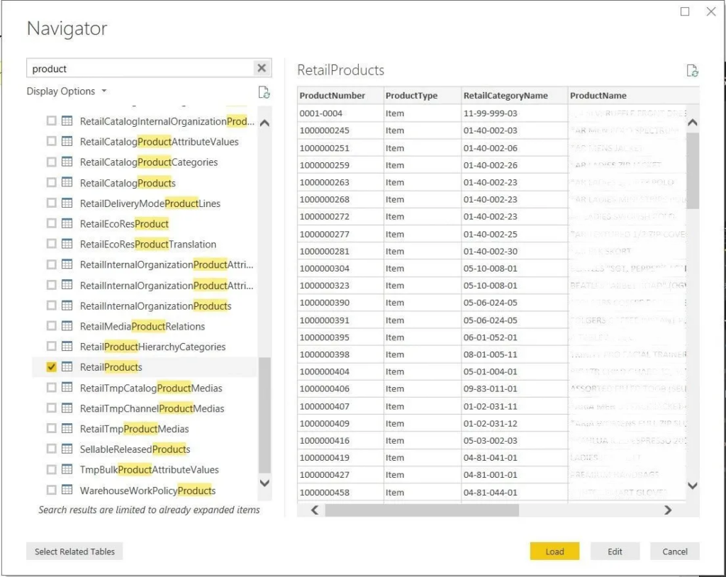This screenshot has width=726, height=577.
Task: Check the RetailProductHierarchyCategories checkbox
Action: click(x=51, y=347)
